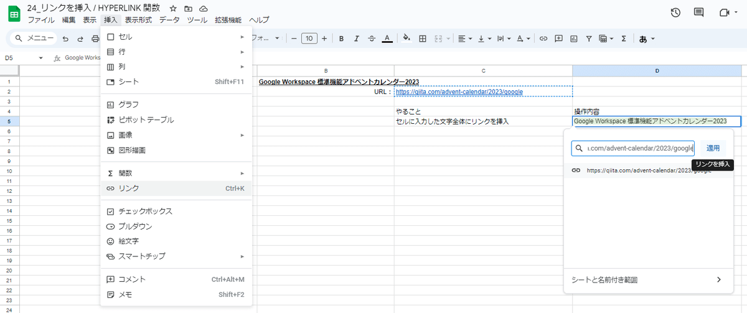Click the insert link toolbar icon
This screenshot has width=747, height=313.
pos(543,39)
